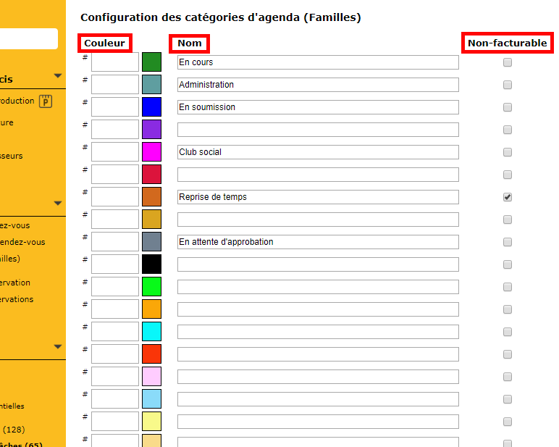Tick Non-facturable for Administration row
Image resolution: width=559 pixels, height=447 pixels.
click(508, 85)
